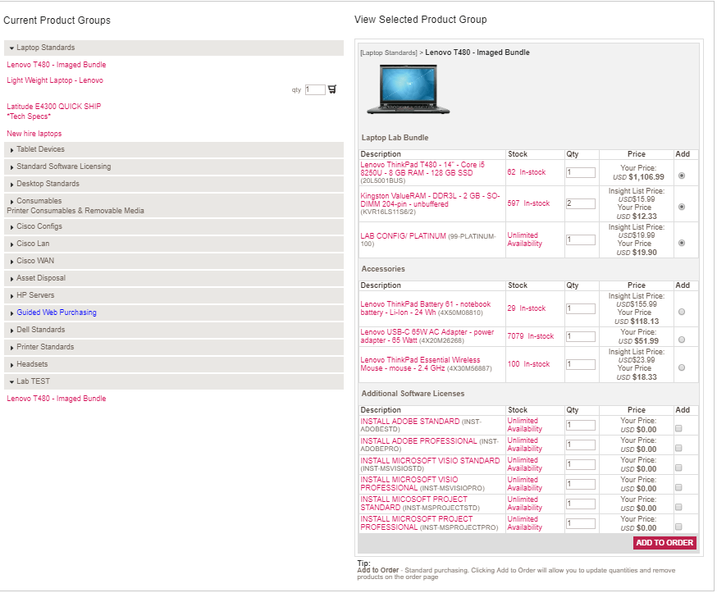717x593 pixels.
Task: Collapse the Laptop Standards group
Action: tap(46, 48)
